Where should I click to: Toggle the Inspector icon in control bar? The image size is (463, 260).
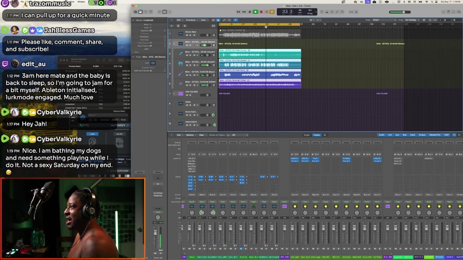(x=140, y=12)
